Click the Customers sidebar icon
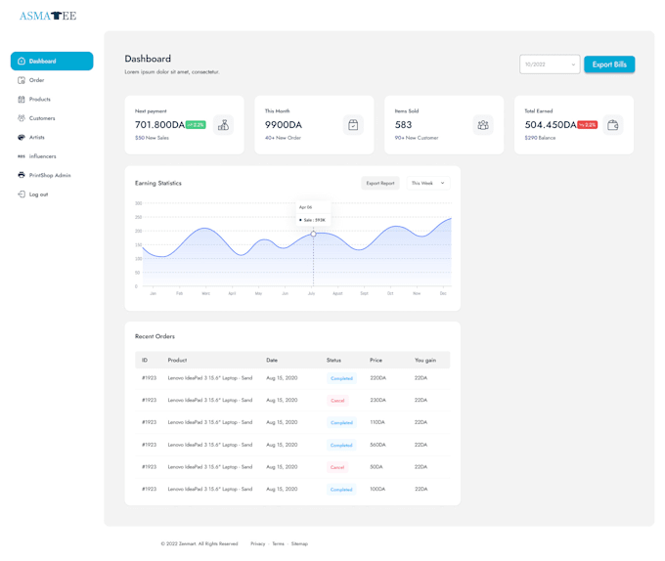This screenshot has height=561, width=665. coord(22,118)
